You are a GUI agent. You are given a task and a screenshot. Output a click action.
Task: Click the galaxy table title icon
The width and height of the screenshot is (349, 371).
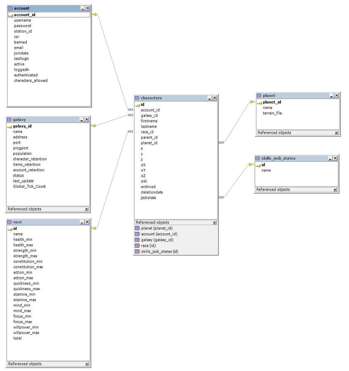(x=9, y=120)
